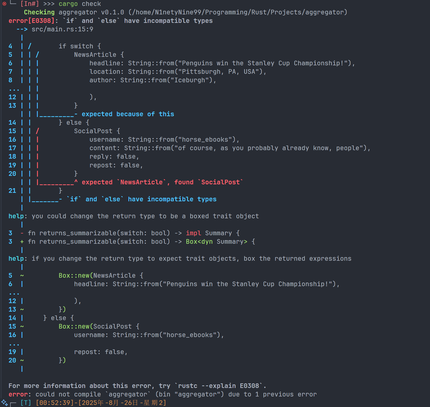Click the aggregator project directory path
Screen dimensions: 430x407
point(238,12)
